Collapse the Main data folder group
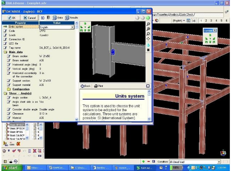The height and width of the screenshot is (171, 231). [x=5, y=52]
